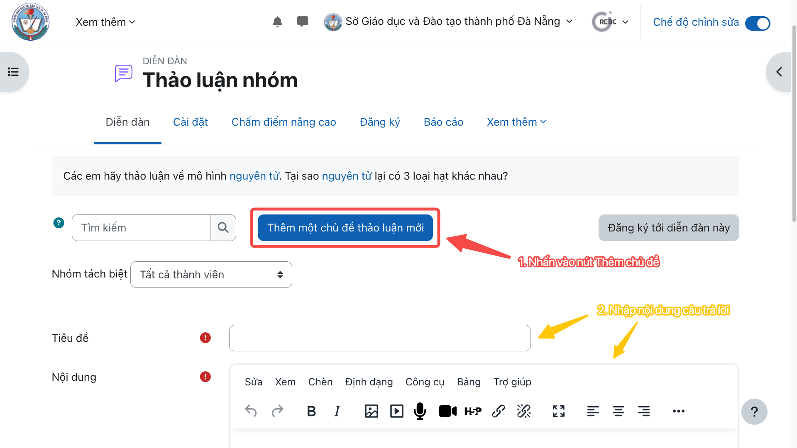The height and width of the screenshot is (448, 797).
Task: Click the red required icon beside Tiêu đề
Action: click(x=205, y=338)
